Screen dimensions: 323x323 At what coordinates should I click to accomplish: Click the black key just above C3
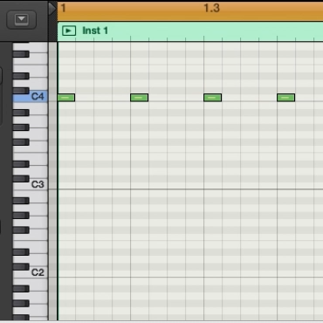(x=21, y=178)
